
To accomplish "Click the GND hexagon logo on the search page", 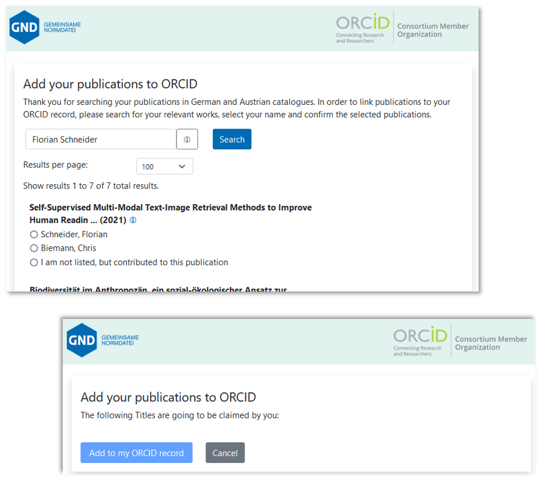I will tap(24, 27).
